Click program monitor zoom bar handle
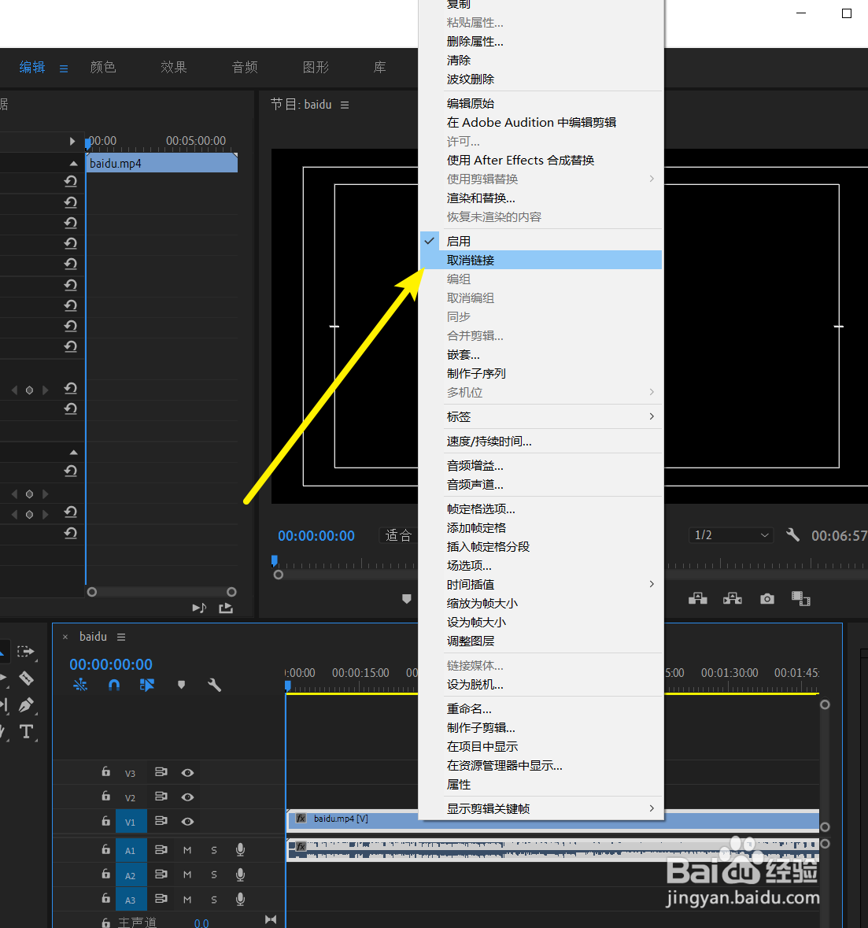The image size is (868, 928). 278,575
